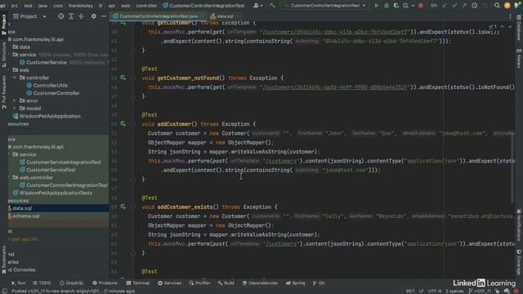Open the Bookmarks side panel
This screenshot has height=294, width=523.
tap(4, 260)
